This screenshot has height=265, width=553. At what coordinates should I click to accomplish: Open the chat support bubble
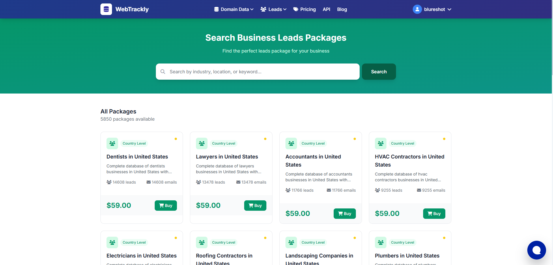(537, 250)
